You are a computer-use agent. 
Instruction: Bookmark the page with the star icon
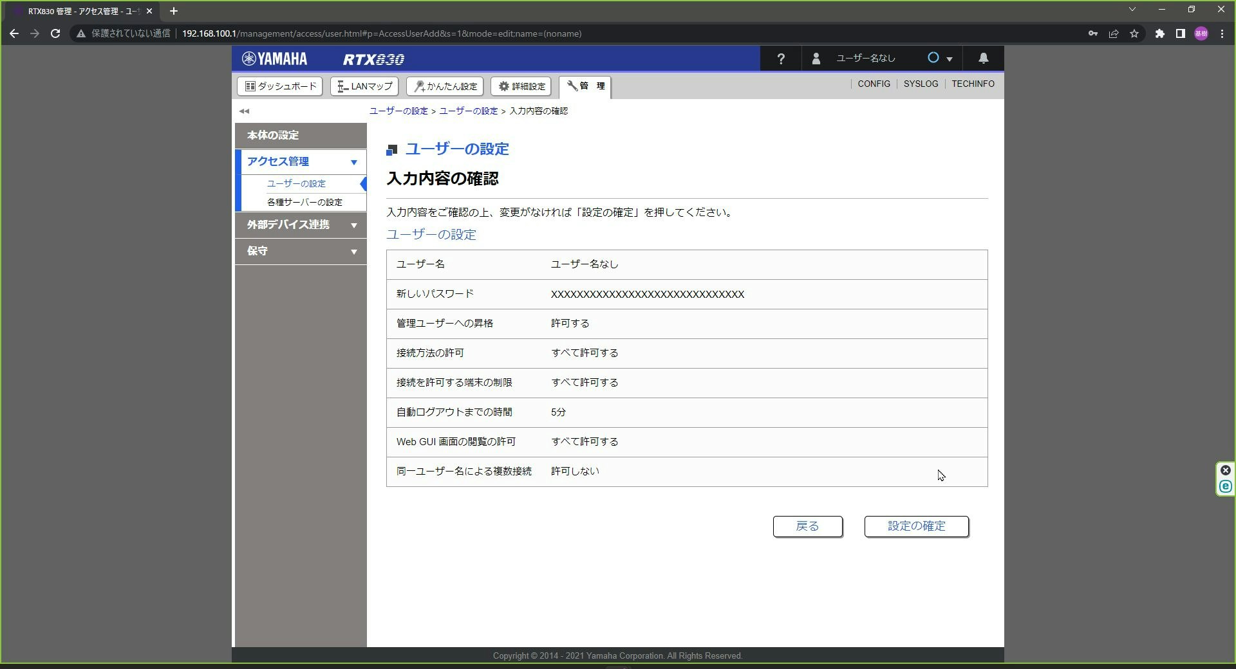click(x=1135, y=33)
